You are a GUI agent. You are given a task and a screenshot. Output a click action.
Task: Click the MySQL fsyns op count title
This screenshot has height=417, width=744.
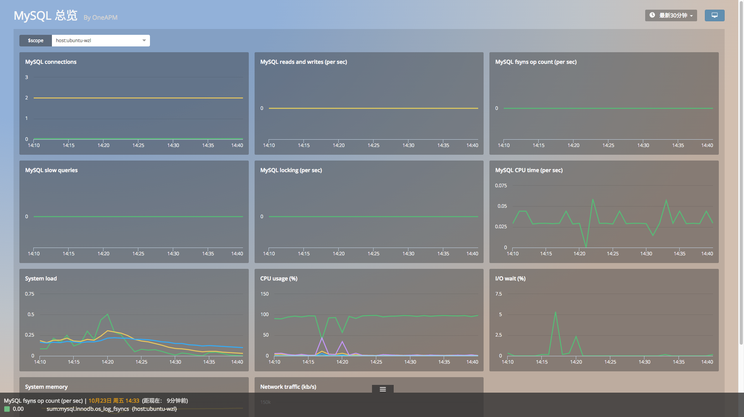536,62
